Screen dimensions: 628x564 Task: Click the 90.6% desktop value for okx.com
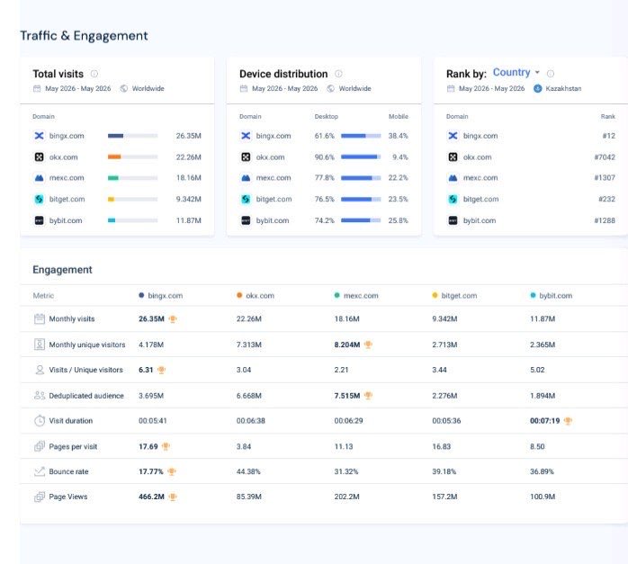[x=325, y=157]
